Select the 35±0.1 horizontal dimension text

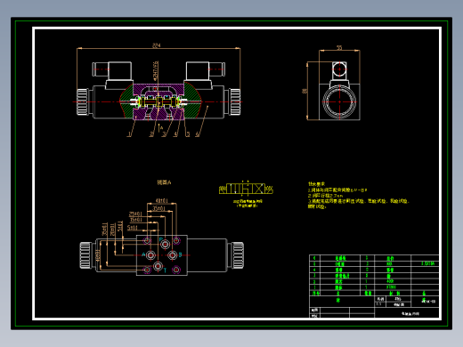[x=159, y=208]
